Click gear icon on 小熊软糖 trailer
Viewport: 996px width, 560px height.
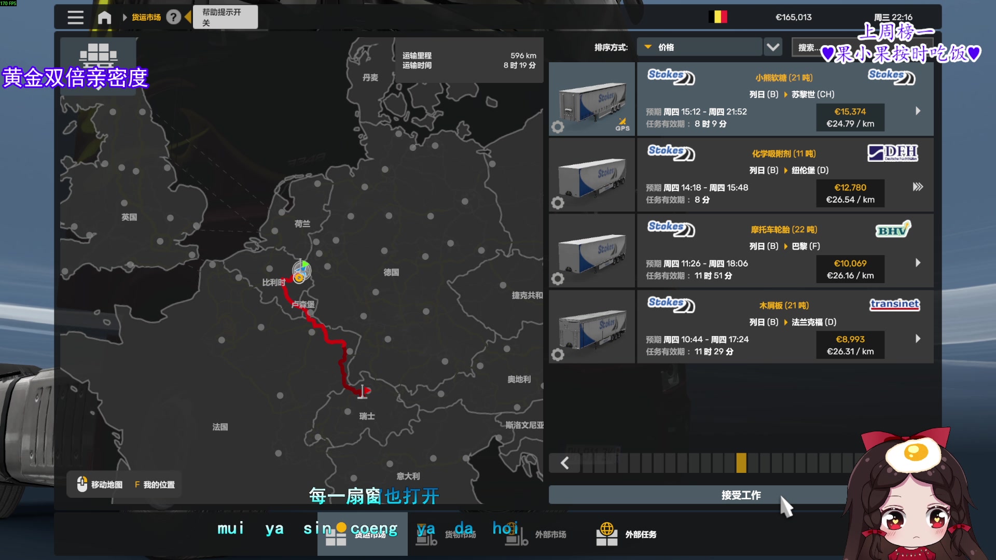[558, 127]
